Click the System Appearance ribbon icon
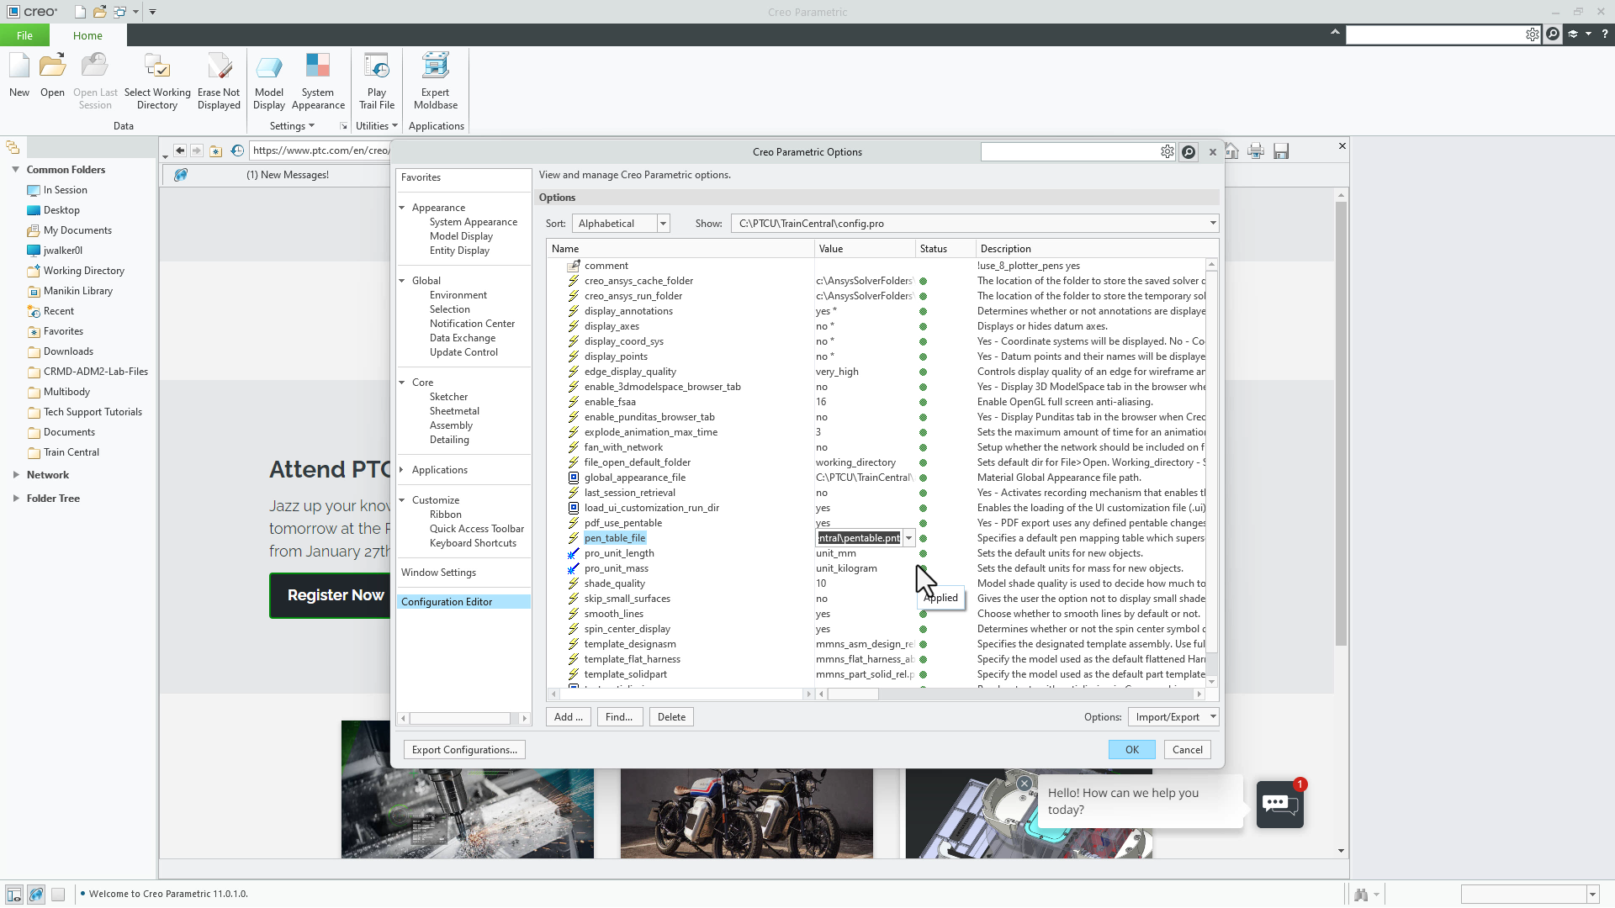 (x=318, y=67)
